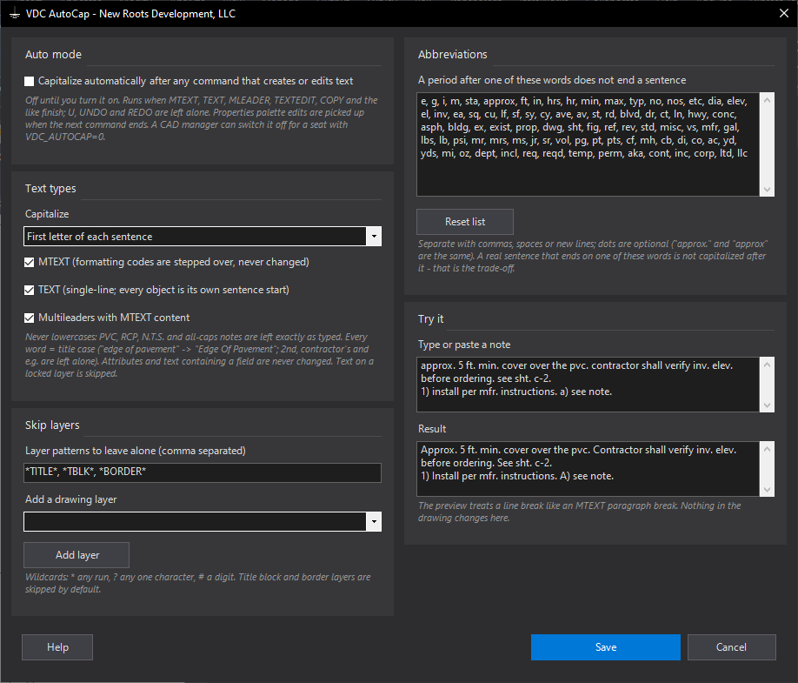Open Help for AutoCap
This screenshot has width=798, height=683.
57,647
